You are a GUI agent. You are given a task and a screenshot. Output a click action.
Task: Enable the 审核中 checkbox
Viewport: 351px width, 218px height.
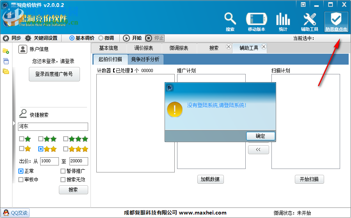21,179
